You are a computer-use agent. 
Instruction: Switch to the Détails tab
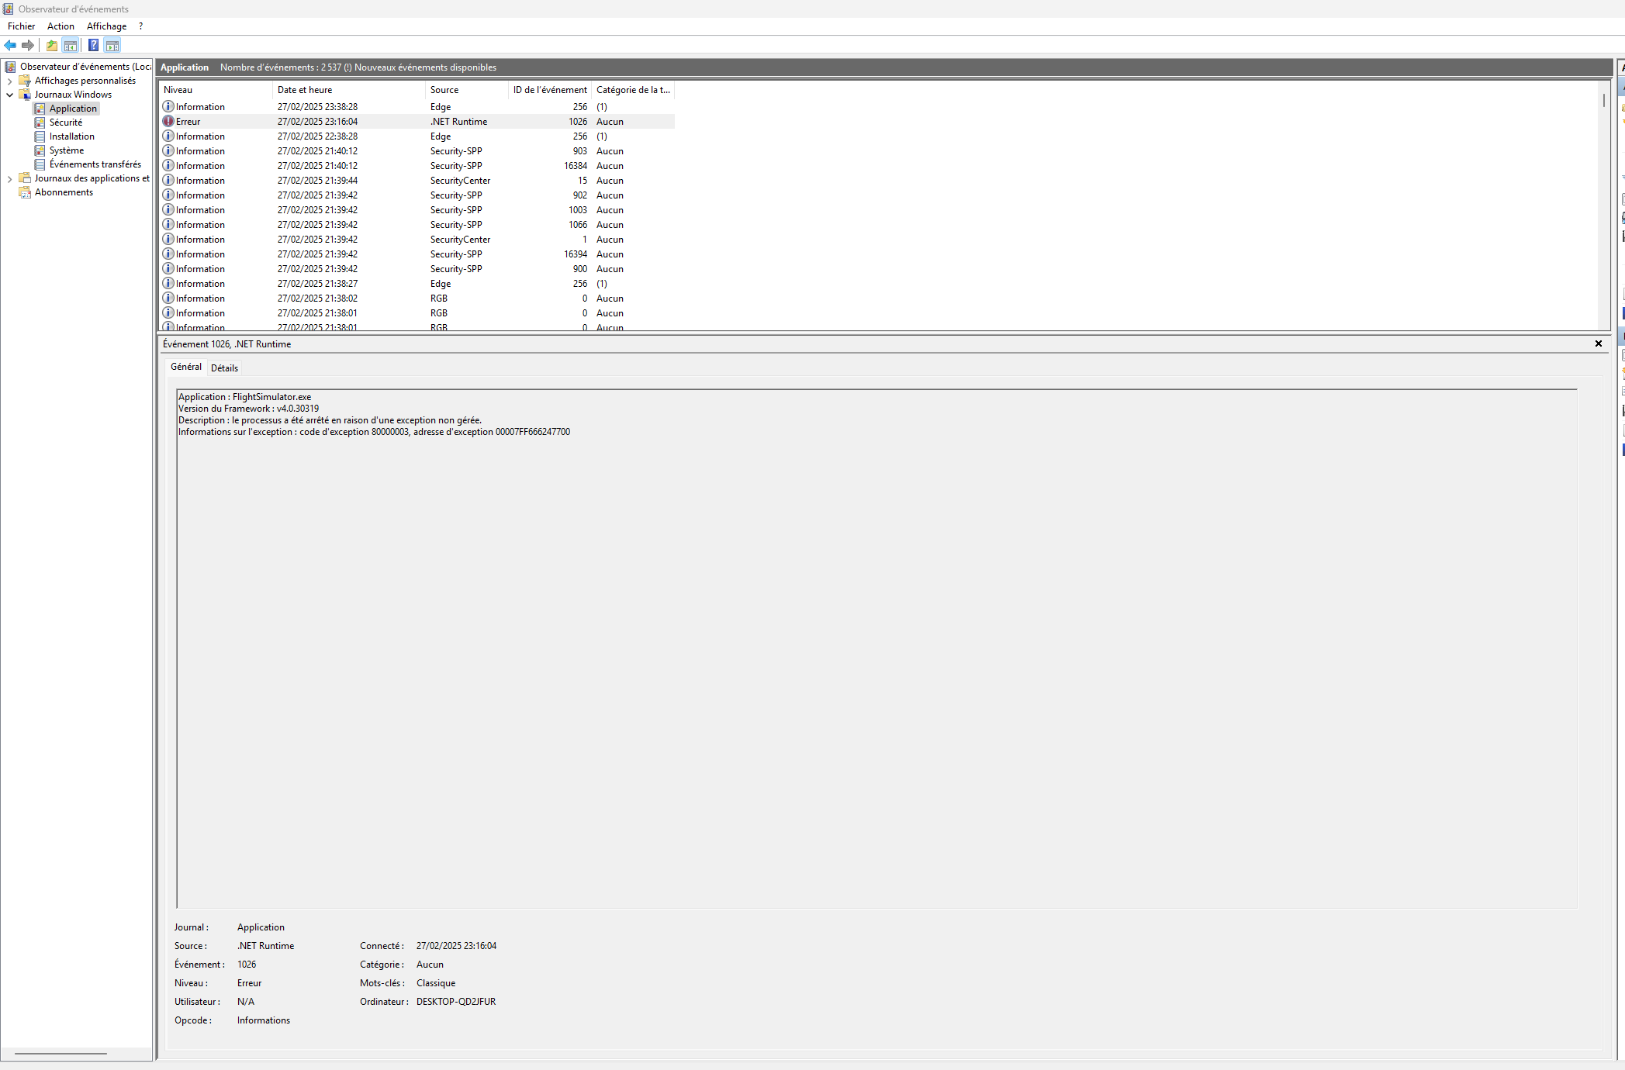(224, 368)
